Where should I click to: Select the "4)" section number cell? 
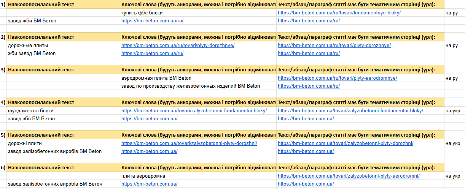point(3,102)
